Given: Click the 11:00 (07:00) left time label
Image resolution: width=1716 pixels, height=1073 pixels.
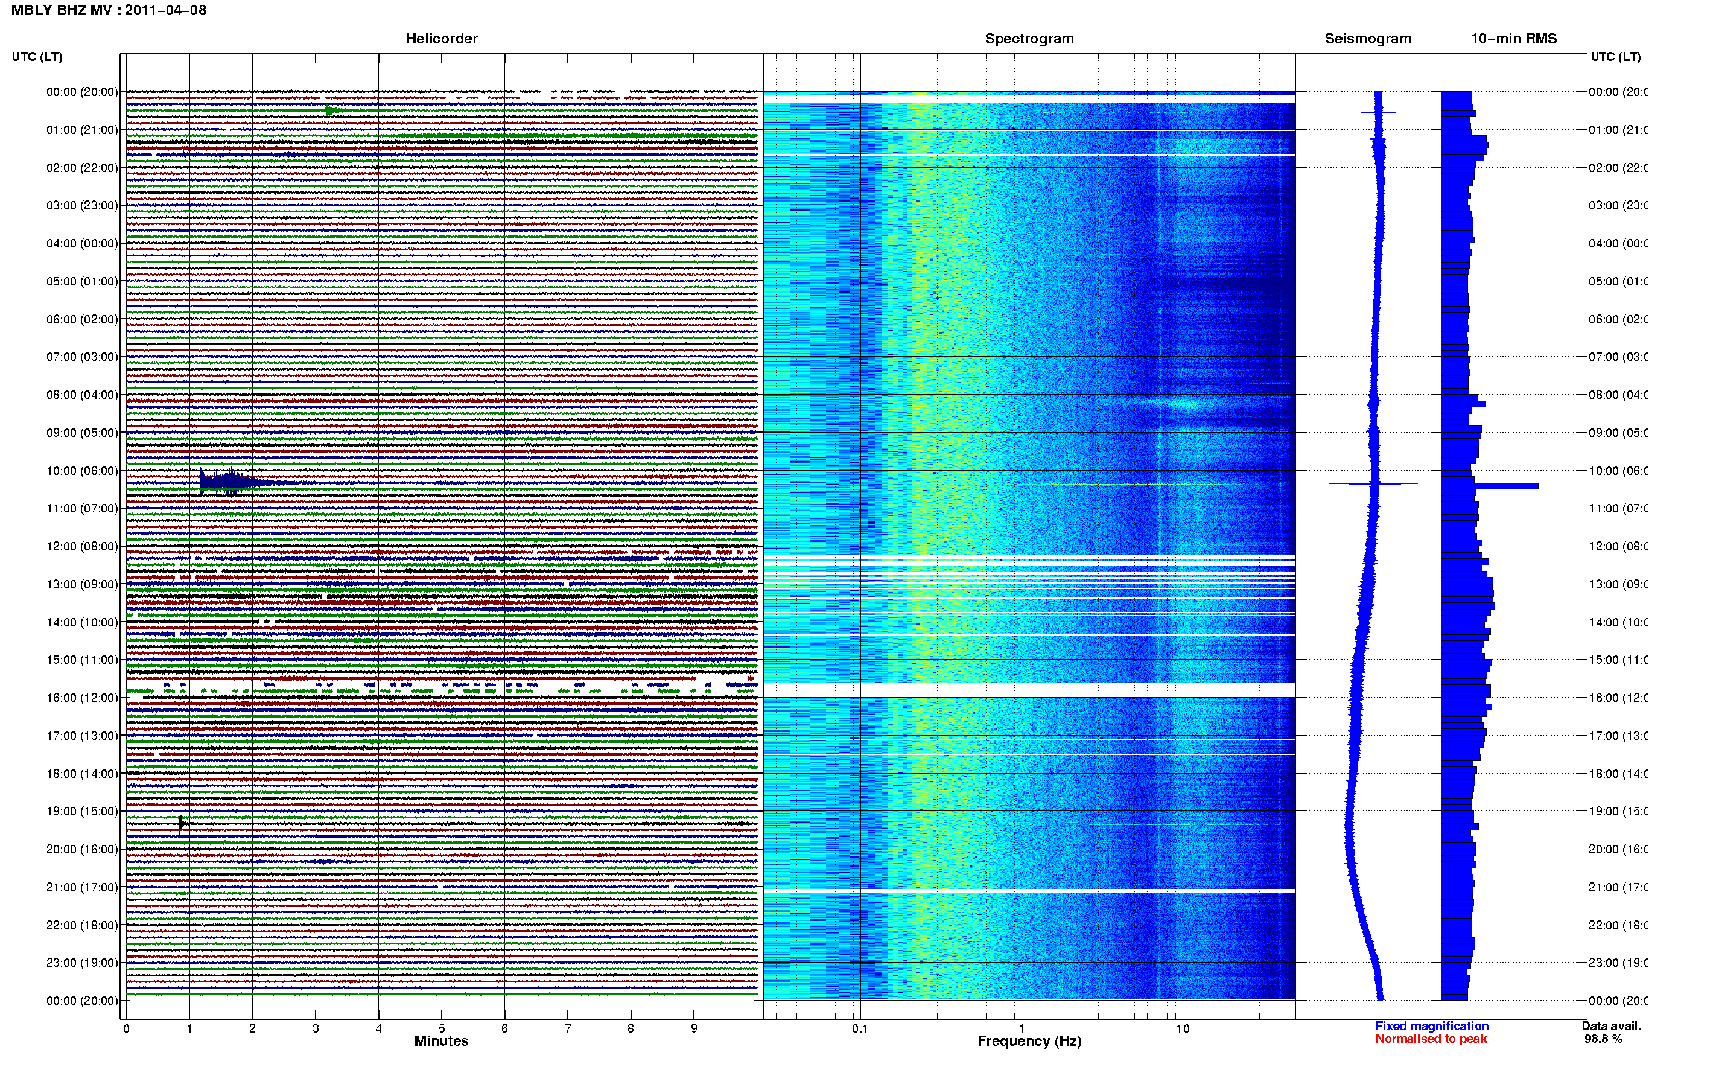Looking at the screenshot, I should 82,508.
